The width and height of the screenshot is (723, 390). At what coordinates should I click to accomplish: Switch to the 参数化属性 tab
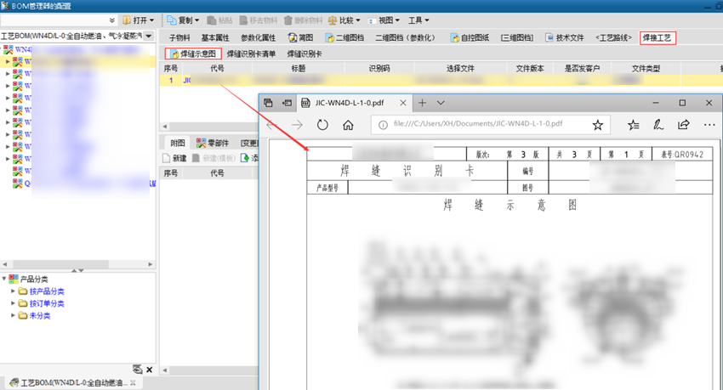coord(258,37)
